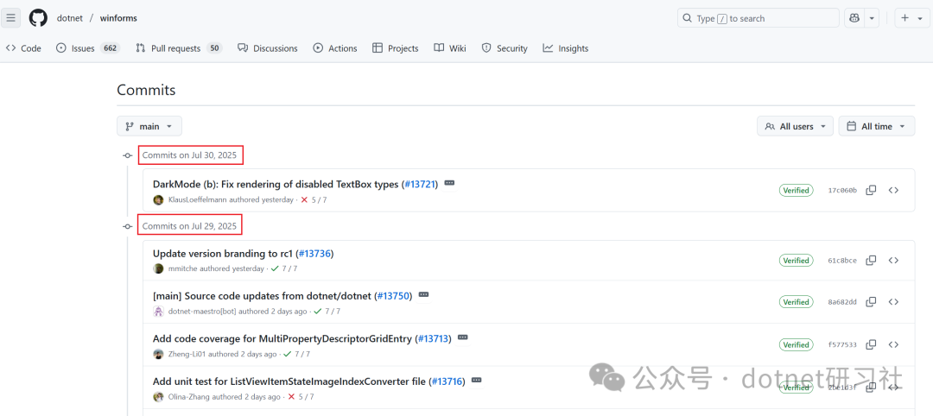The width and height of the screenshot is (933, 416).
Task: Copy full SHA for commit 17c060b
Action: click(871, 190)
